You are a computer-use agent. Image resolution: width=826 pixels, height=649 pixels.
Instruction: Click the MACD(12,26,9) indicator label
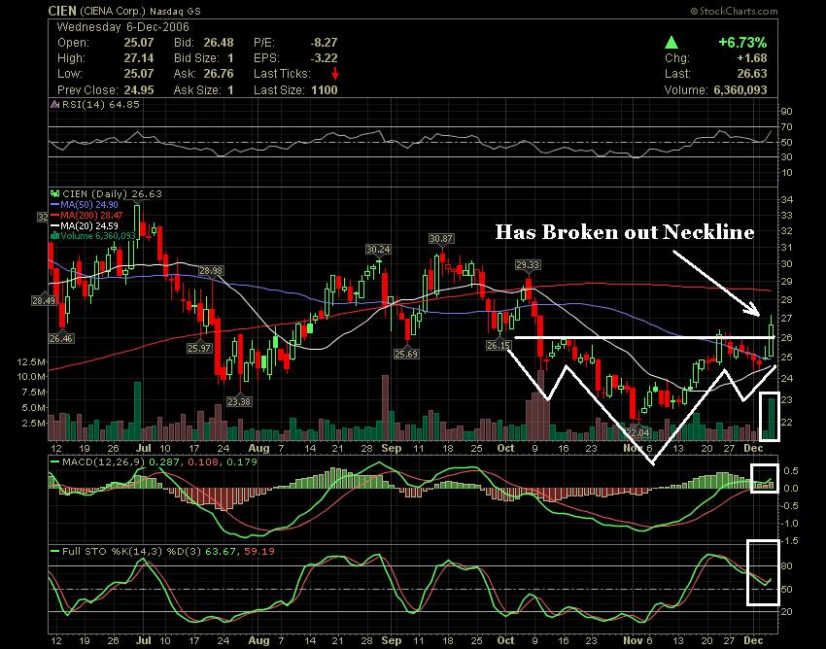click(x=104, y=462)
